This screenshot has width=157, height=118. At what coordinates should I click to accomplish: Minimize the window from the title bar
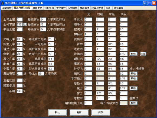click(x=145, y=3)
